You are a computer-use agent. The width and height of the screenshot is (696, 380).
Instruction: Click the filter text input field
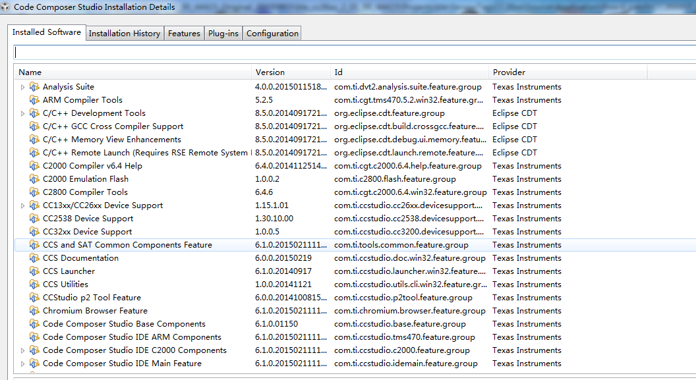click(355, 52)
